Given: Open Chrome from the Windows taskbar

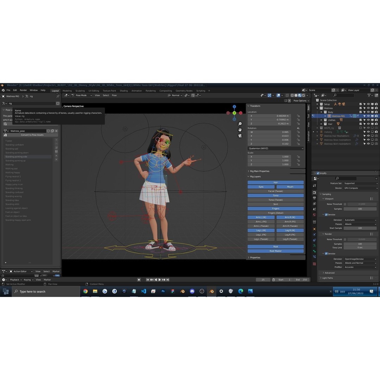Looking at the screenshot, I should 85,291.
